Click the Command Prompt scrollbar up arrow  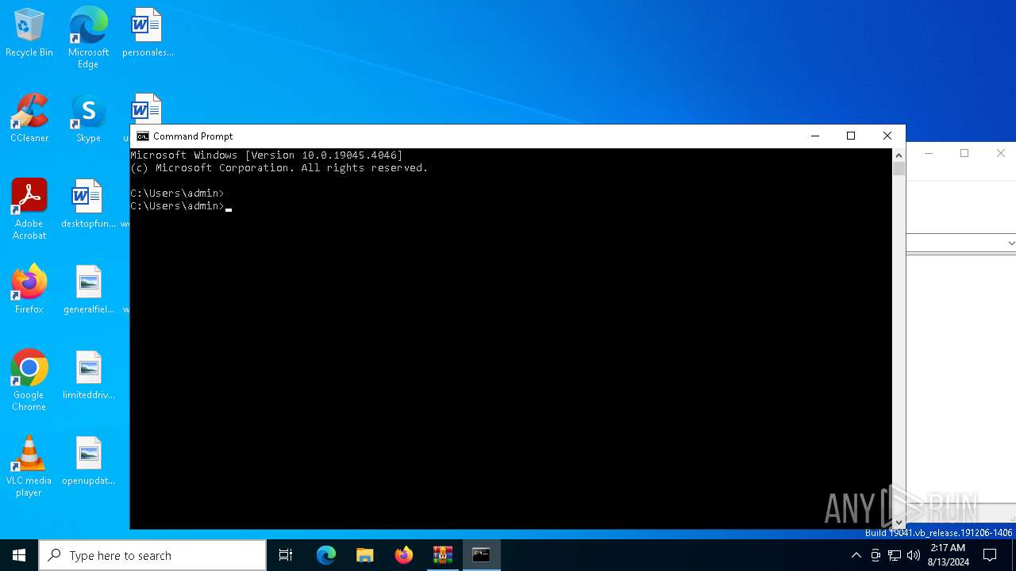899,155
